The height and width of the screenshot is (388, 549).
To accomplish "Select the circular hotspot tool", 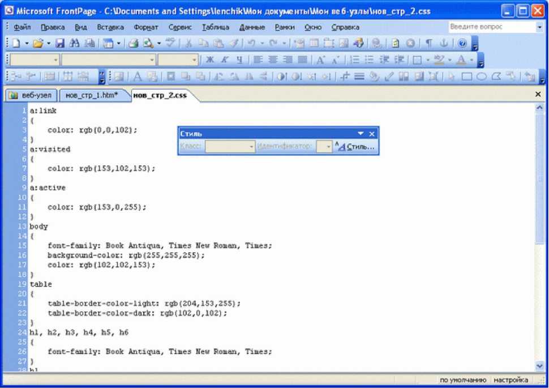I will pos(481,77).
